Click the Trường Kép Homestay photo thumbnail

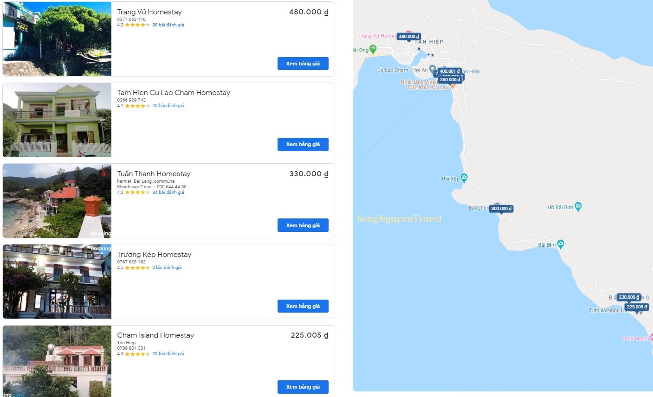point(57,281)
